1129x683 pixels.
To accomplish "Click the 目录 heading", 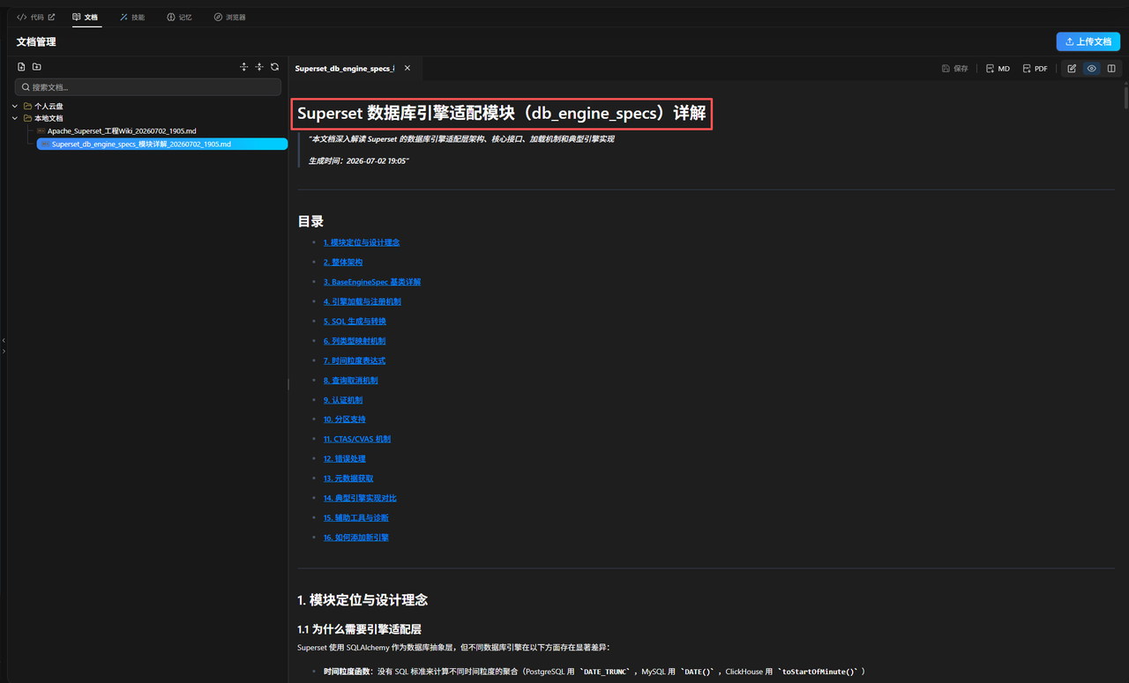I will point(310,221).
